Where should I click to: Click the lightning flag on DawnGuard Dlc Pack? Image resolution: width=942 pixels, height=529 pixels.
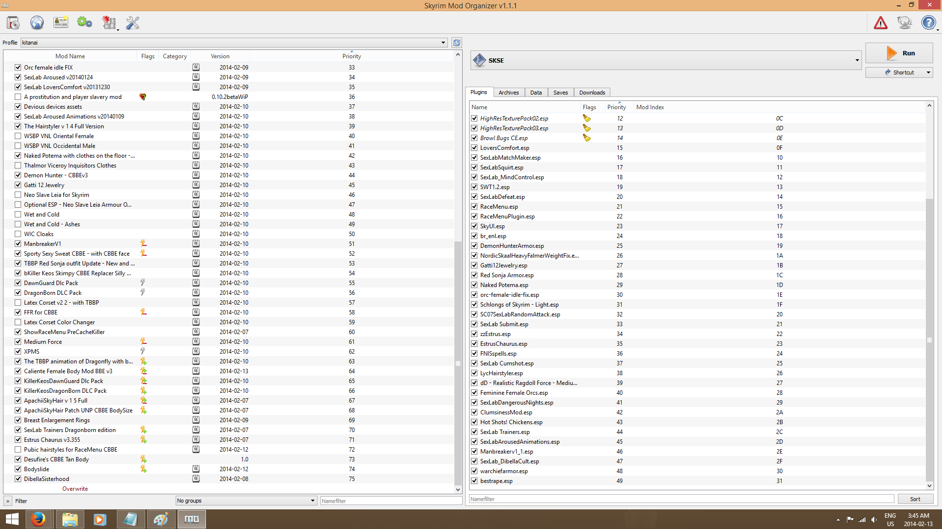143,283
